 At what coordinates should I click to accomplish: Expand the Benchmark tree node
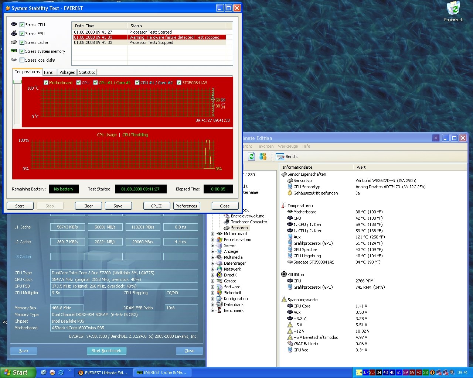pyautogui.click(x=212, y=310)
